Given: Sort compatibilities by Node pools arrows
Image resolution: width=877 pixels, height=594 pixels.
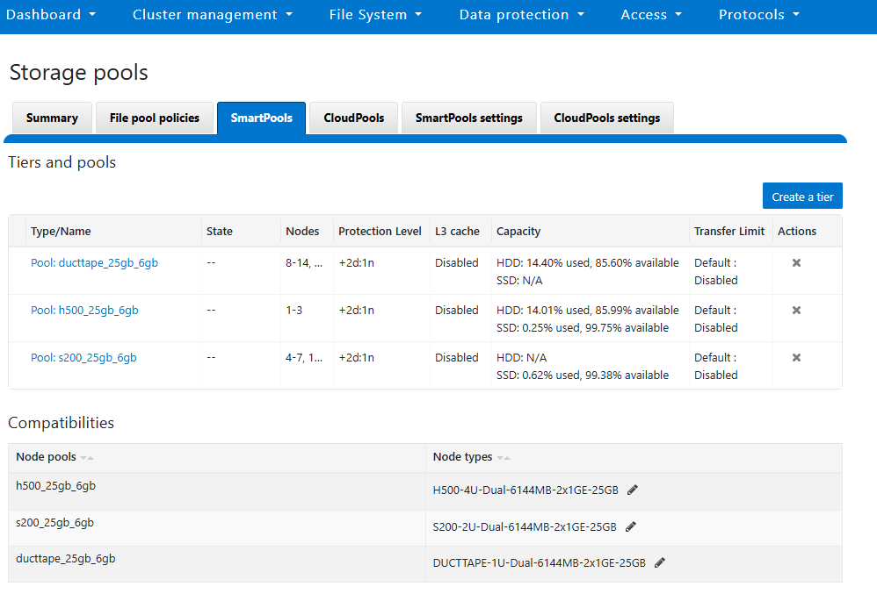Looking at the screenshot, I should 87,457.
